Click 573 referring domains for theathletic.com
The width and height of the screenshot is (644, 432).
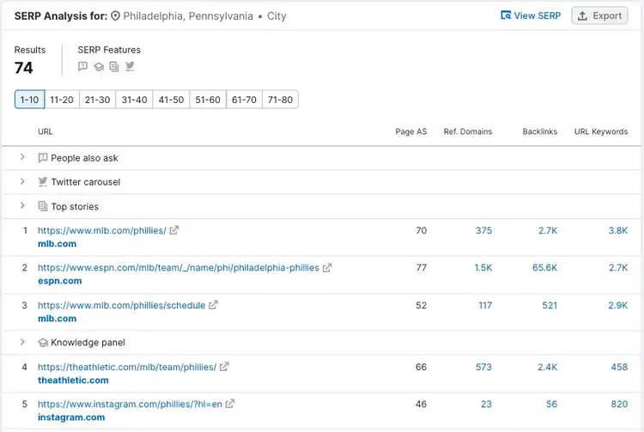click(x=483, y=367)
